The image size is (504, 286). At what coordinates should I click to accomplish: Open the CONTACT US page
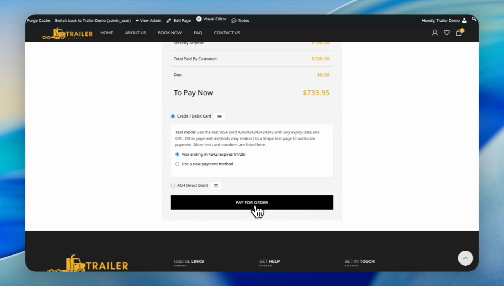click(227, 33)
